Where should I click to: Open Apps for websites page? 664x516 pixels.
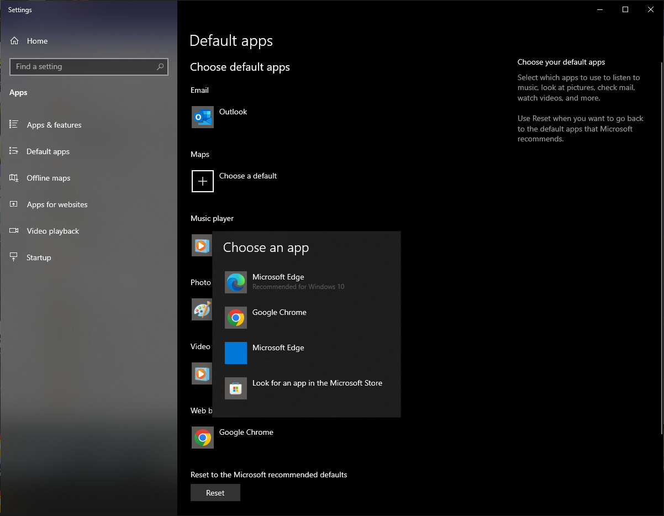88,204
